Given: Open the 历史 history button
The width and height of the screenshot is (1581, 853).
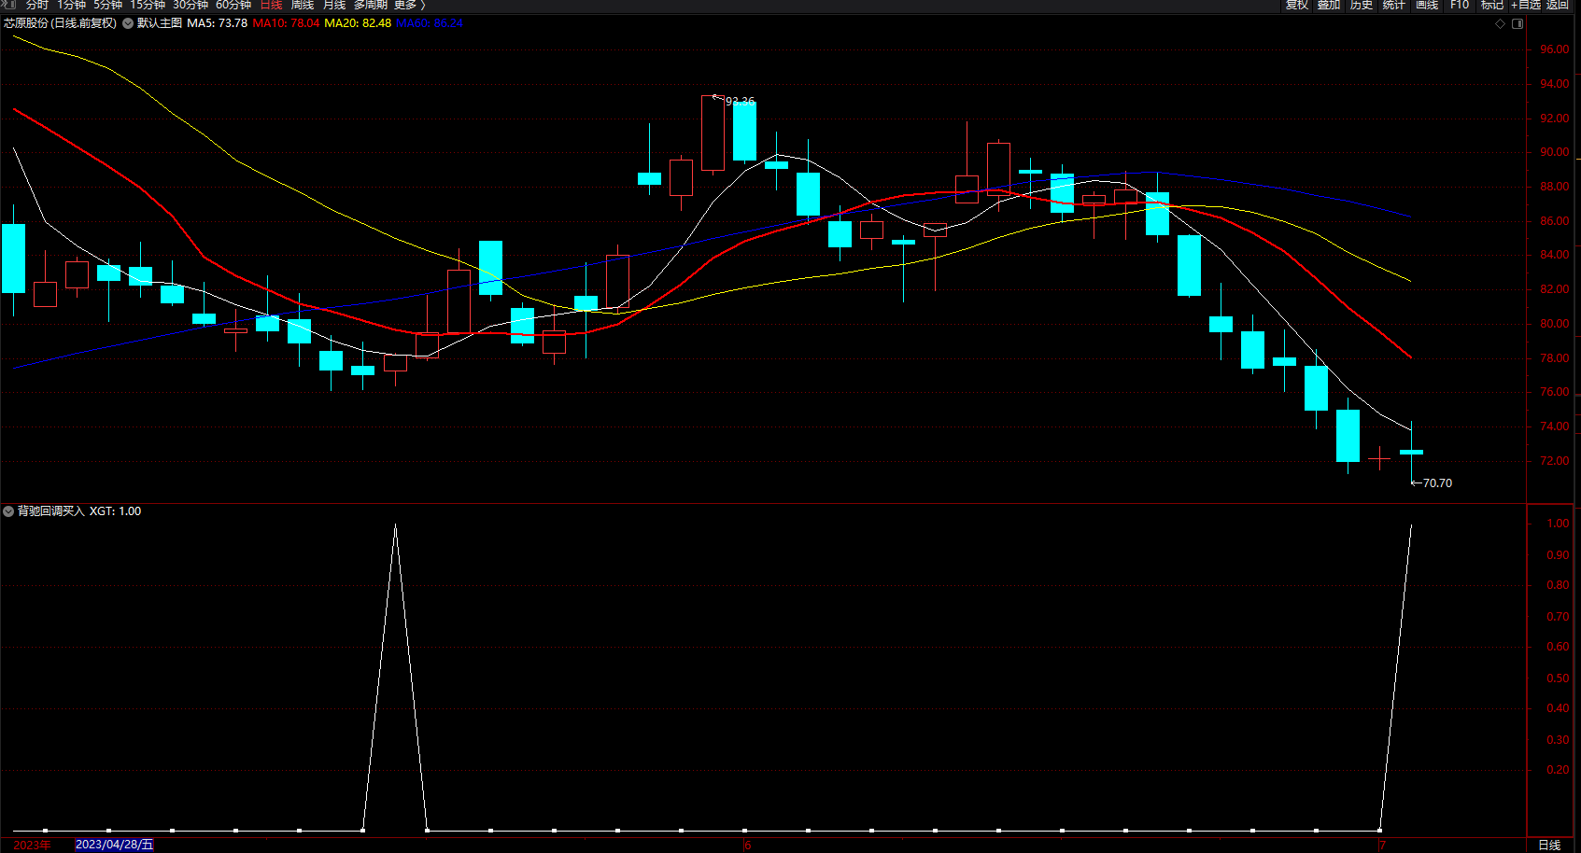Looking at the screenshot, I should pyautogui.click(x=1362, y=5).
